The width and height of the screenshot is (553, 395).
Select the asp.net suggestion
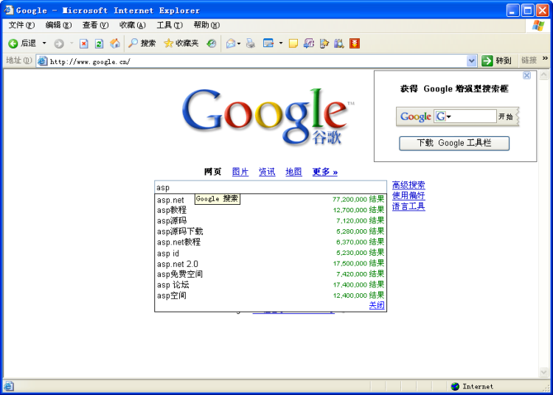pos(271,200)
